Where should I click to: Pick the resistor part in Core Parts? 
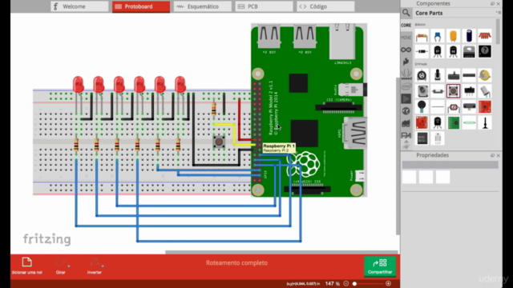[422, 36]
